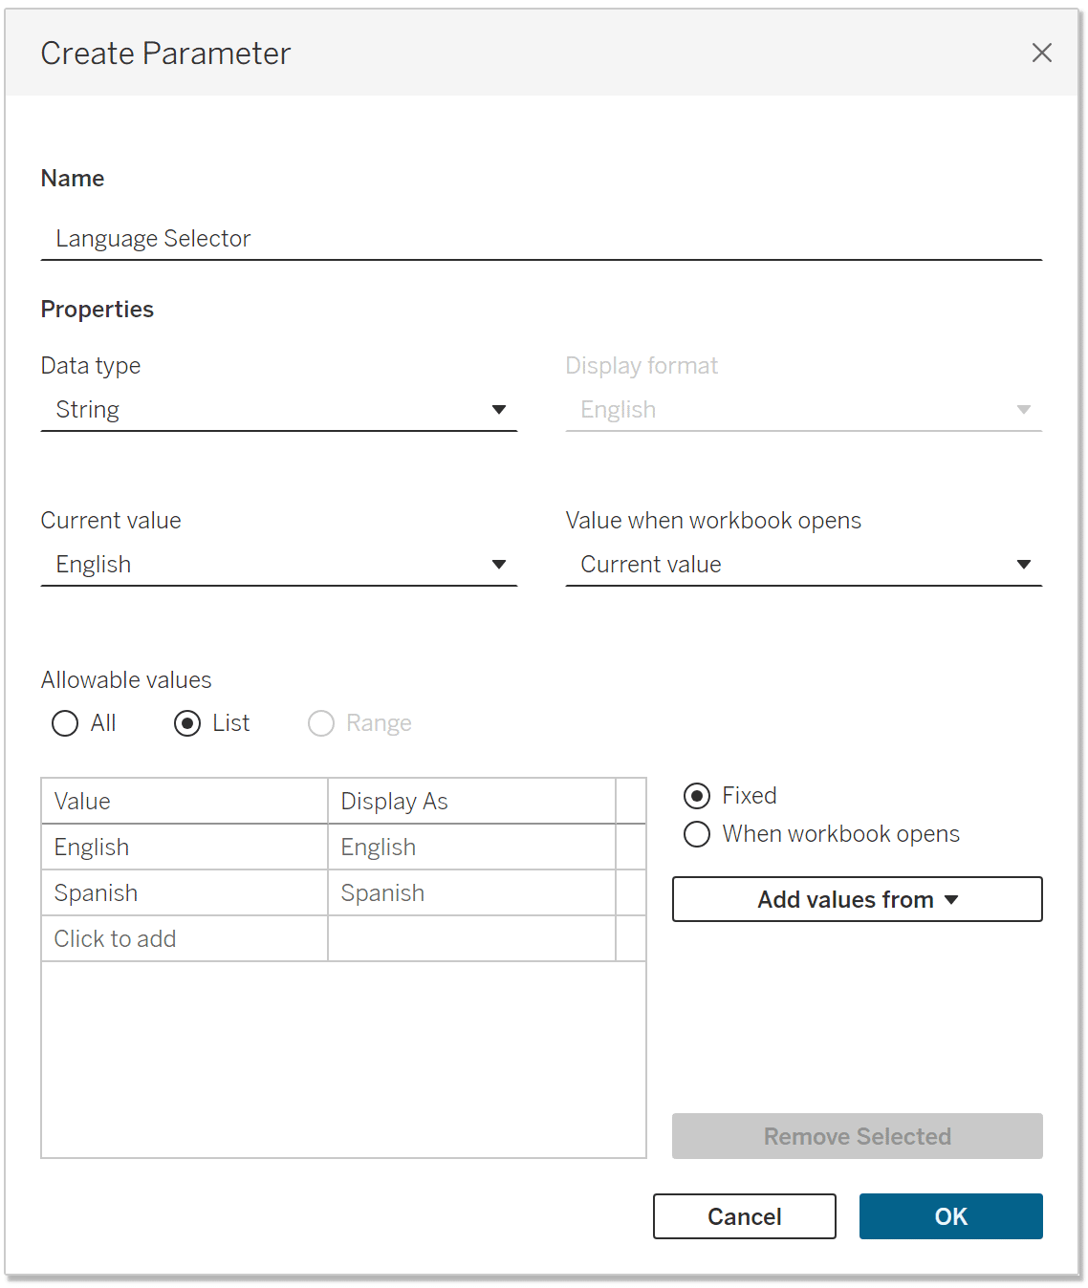Select the English cell in Display As column
The width and height of the screenshot is (1088, 1288).
click(471, 847)
